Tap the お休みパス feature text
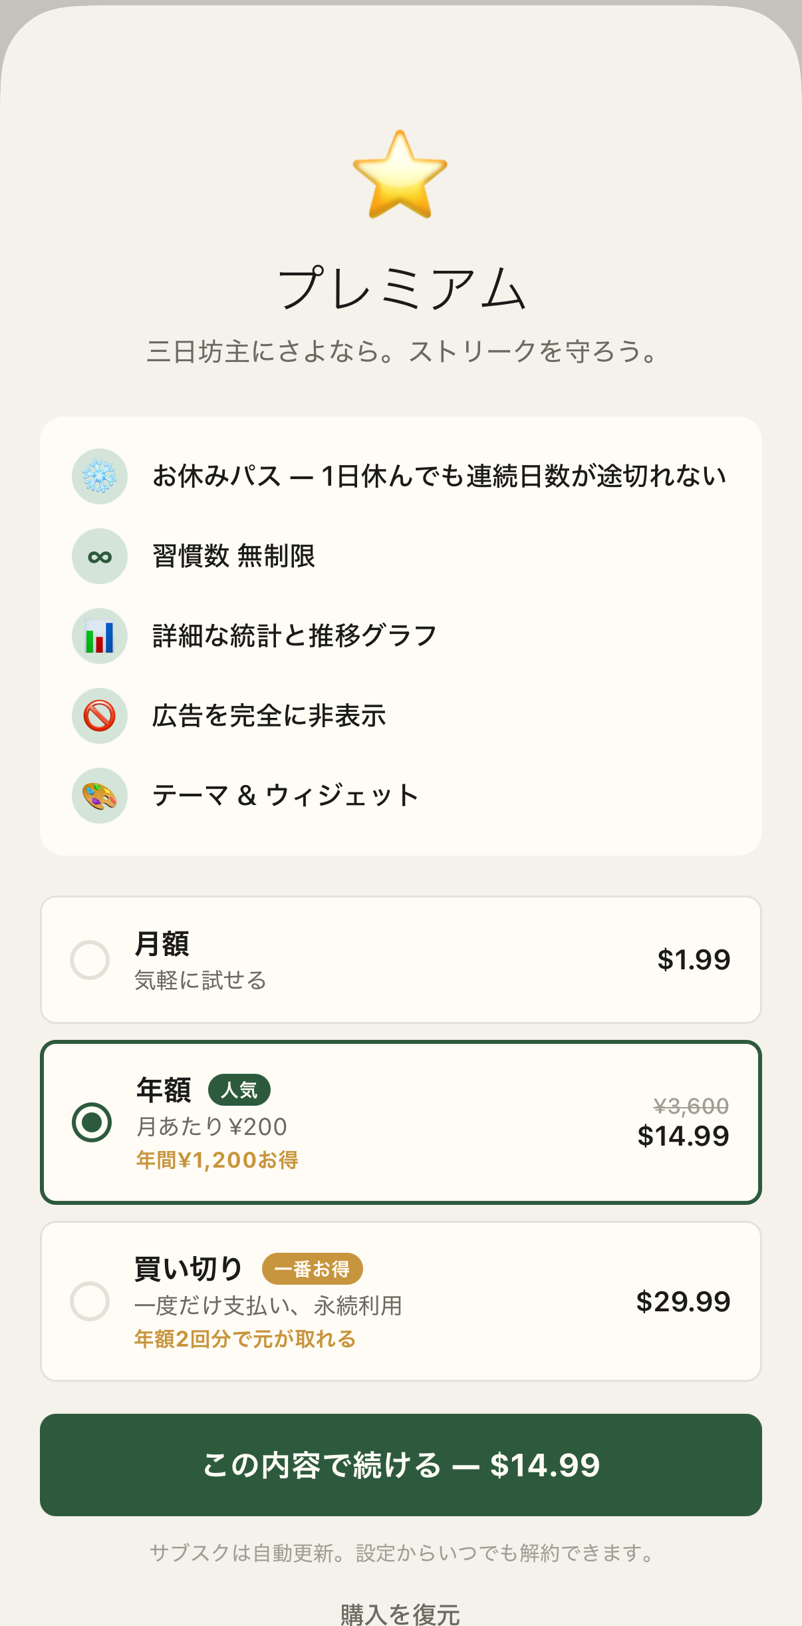Viewport: 802px width, 1626px height. (439, 476)
